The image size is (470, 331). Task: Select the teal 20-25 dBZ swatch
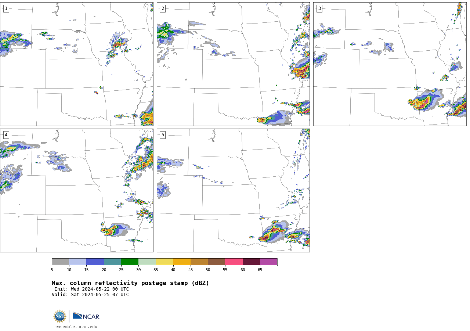[112, 262]
